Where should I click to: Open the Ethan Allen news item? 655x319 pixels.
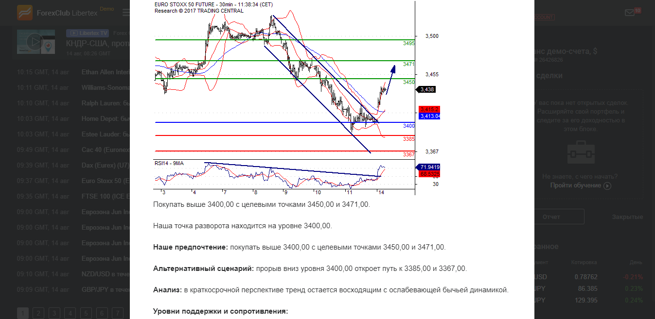pos(105,72)
